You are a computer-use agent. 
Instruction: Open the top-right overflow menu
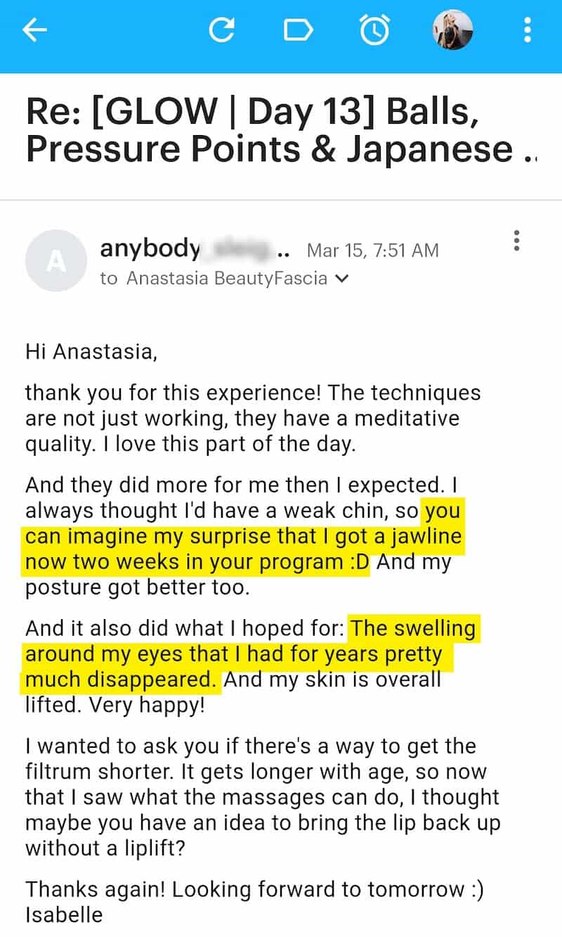[x=528, y=30]
